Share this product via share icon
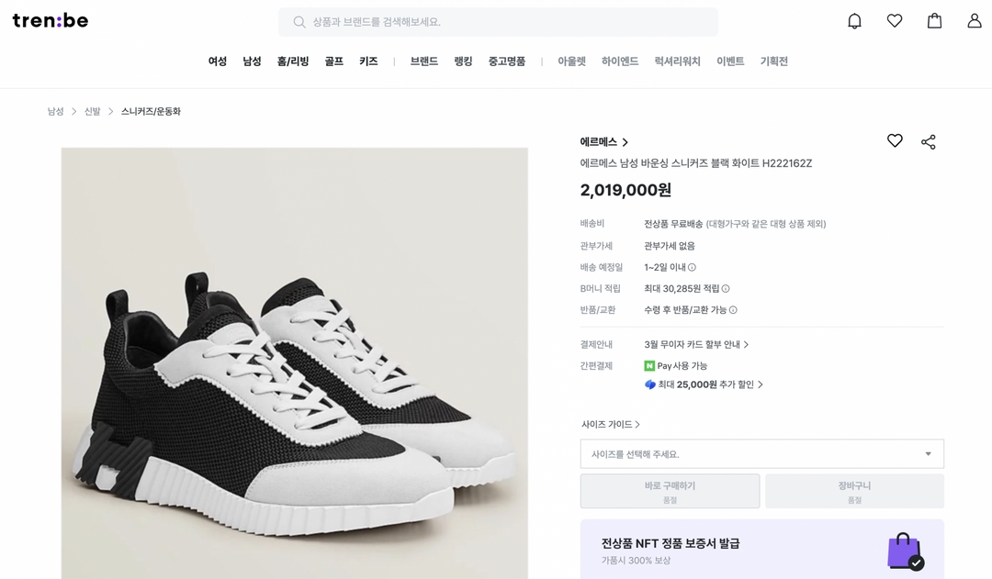The width and height of the screenshot is (992, 579). point(929,142)
